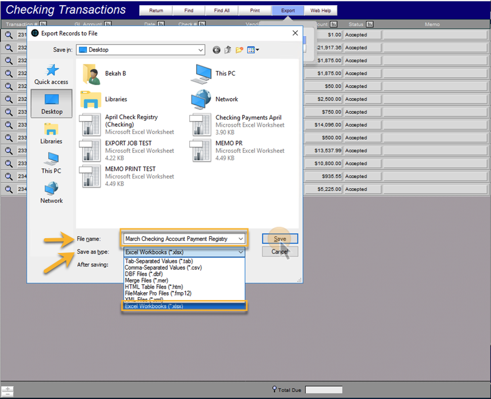Open This PC from left sidebar
This screenshot has height=399, width=491.
pyautogui.click(x=51, y=163)
